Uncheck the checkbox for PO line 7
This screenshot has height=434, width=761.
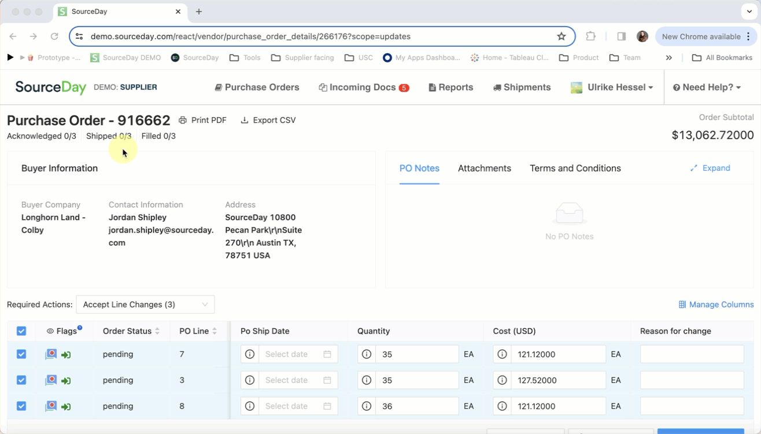tap(21, 354)
